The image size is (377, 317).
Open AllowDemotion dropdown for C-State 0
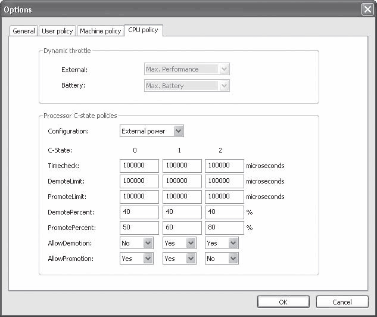[136, 243]
